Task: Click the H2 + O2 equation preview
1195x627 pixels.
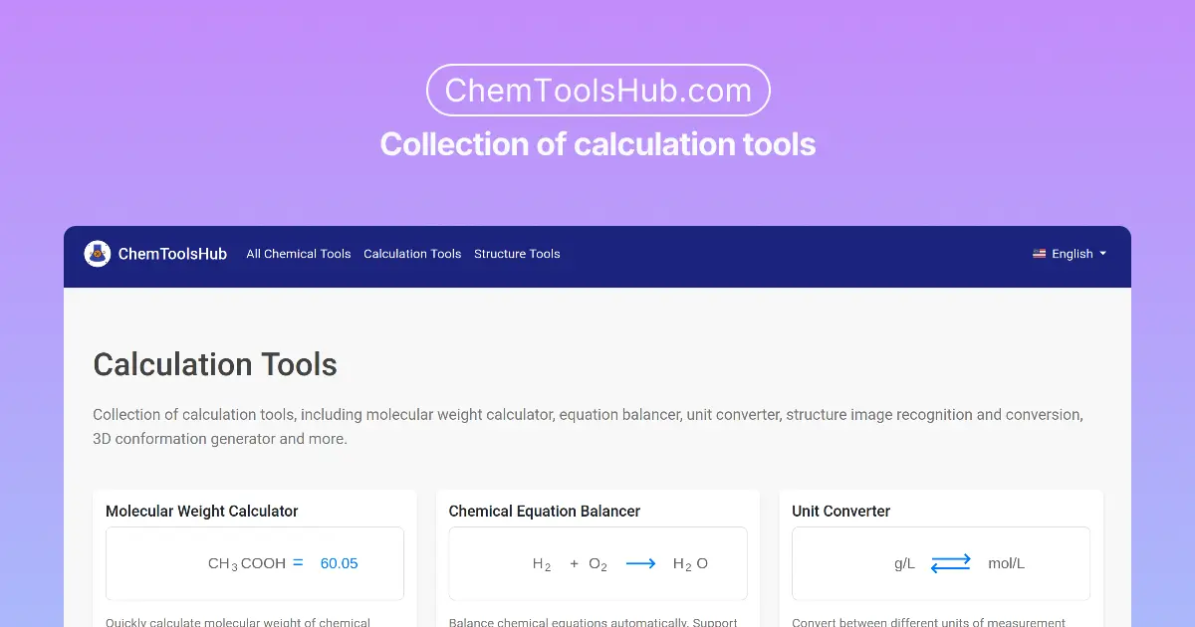Action: pyautogui.click(x=571, y=562)
